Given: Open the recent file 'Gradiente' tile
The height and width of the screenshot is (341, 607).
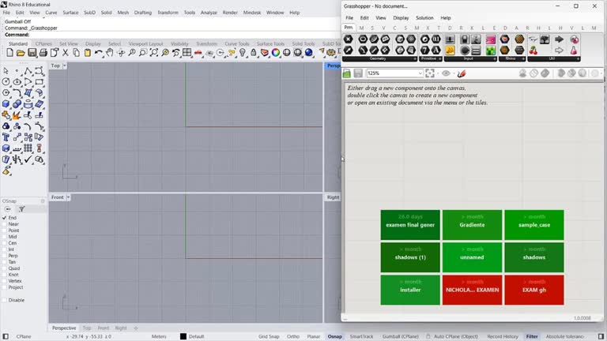Looking at the screenshot, I should (x=472, y=225).
